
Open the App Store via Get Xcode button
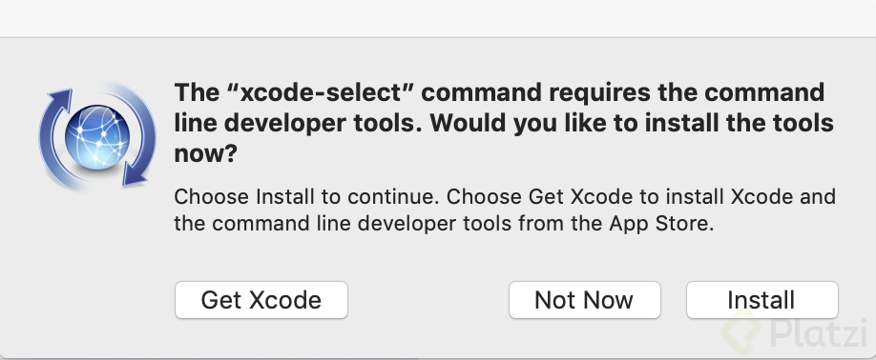point(261,300)
